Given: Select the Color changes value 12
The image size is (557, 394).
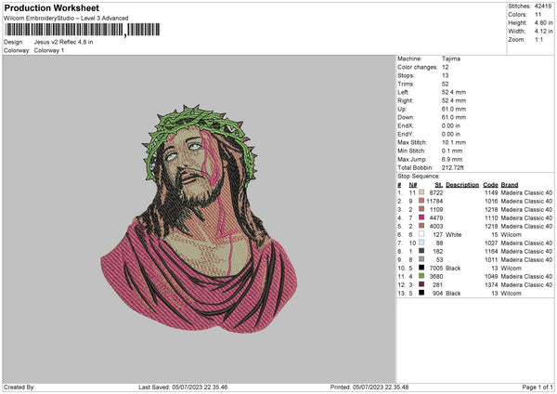Looking at the screenshot, I should [445, 67].
